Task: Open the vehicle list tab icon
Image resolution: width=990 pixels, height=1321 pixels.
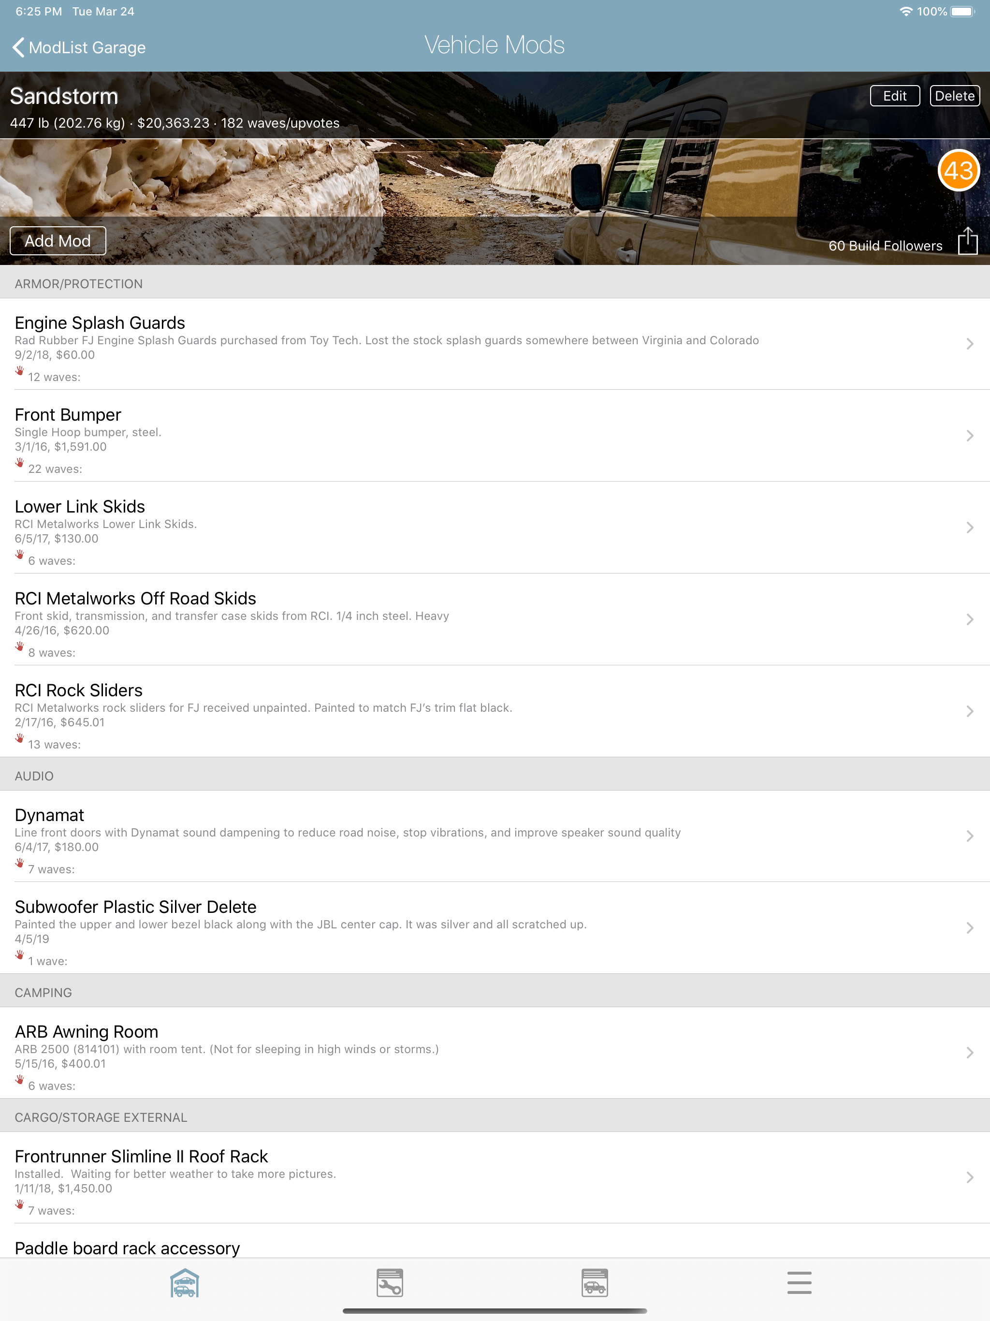Action: 595,1283
